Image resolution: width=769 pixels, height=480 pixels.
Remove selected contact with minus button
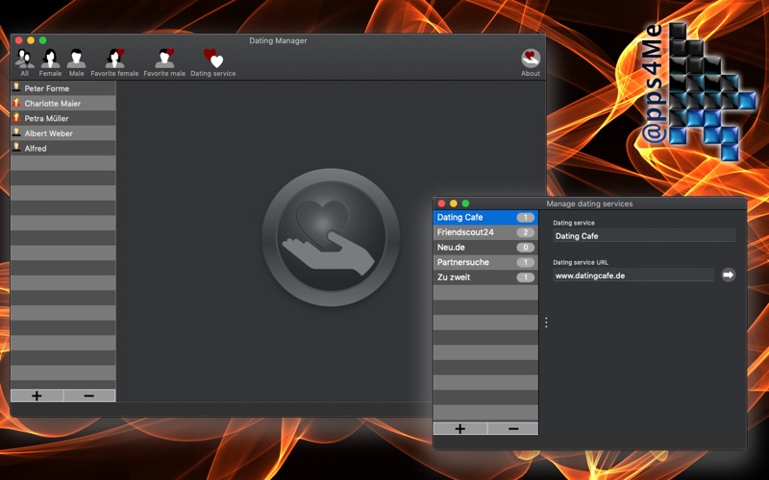[89, 396]
